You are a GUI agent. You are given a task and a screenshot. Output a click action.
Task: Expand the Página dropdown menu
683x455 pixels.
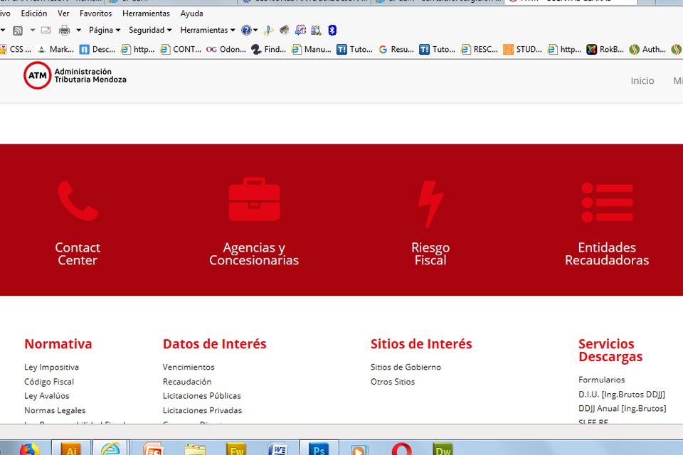pos(105,30)
